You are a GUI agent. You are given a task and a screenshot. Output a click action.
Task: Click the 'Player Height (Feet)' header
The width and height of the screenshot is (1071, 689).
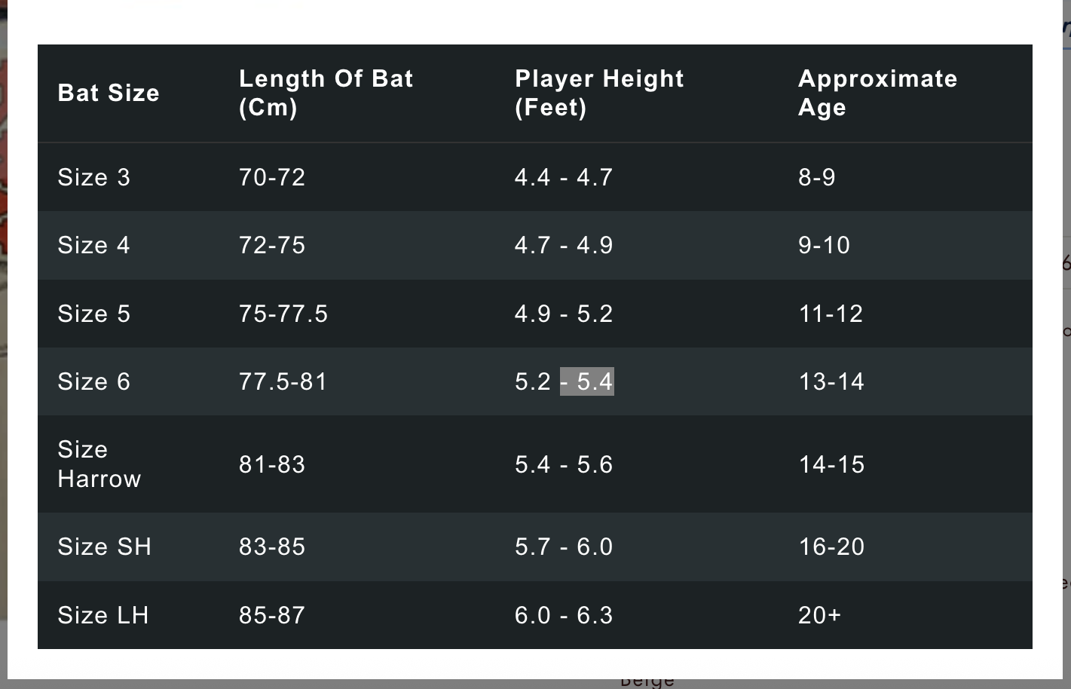(599, 93)
